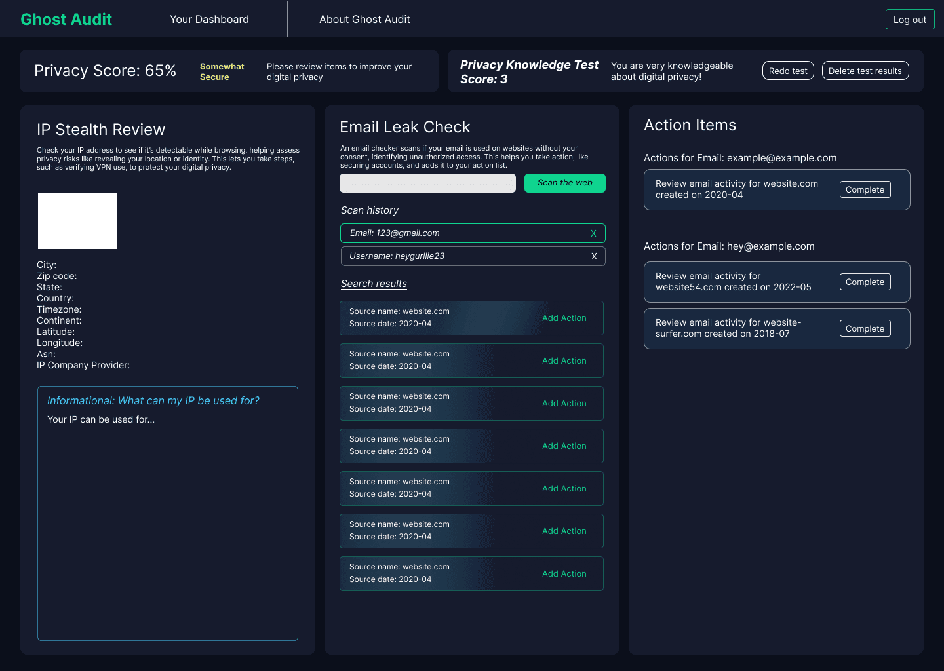Focus the email input field

(427, 183)
